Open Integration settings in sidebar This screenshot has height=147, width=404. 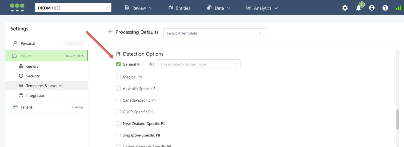pyautogui.click(x=35, y=95)
